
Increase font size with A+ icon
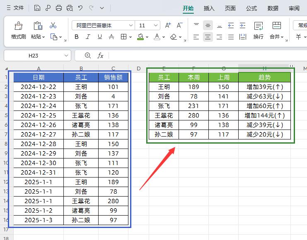(168, 25)
